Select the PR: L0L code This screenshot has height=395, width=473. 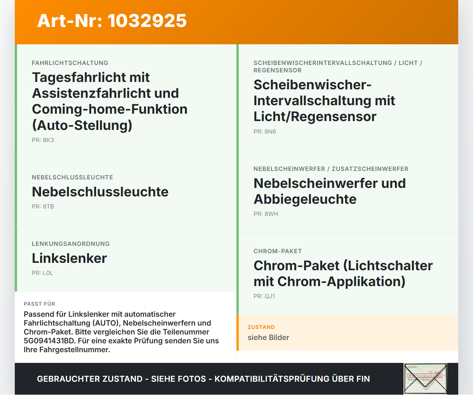tap(42, 273)
